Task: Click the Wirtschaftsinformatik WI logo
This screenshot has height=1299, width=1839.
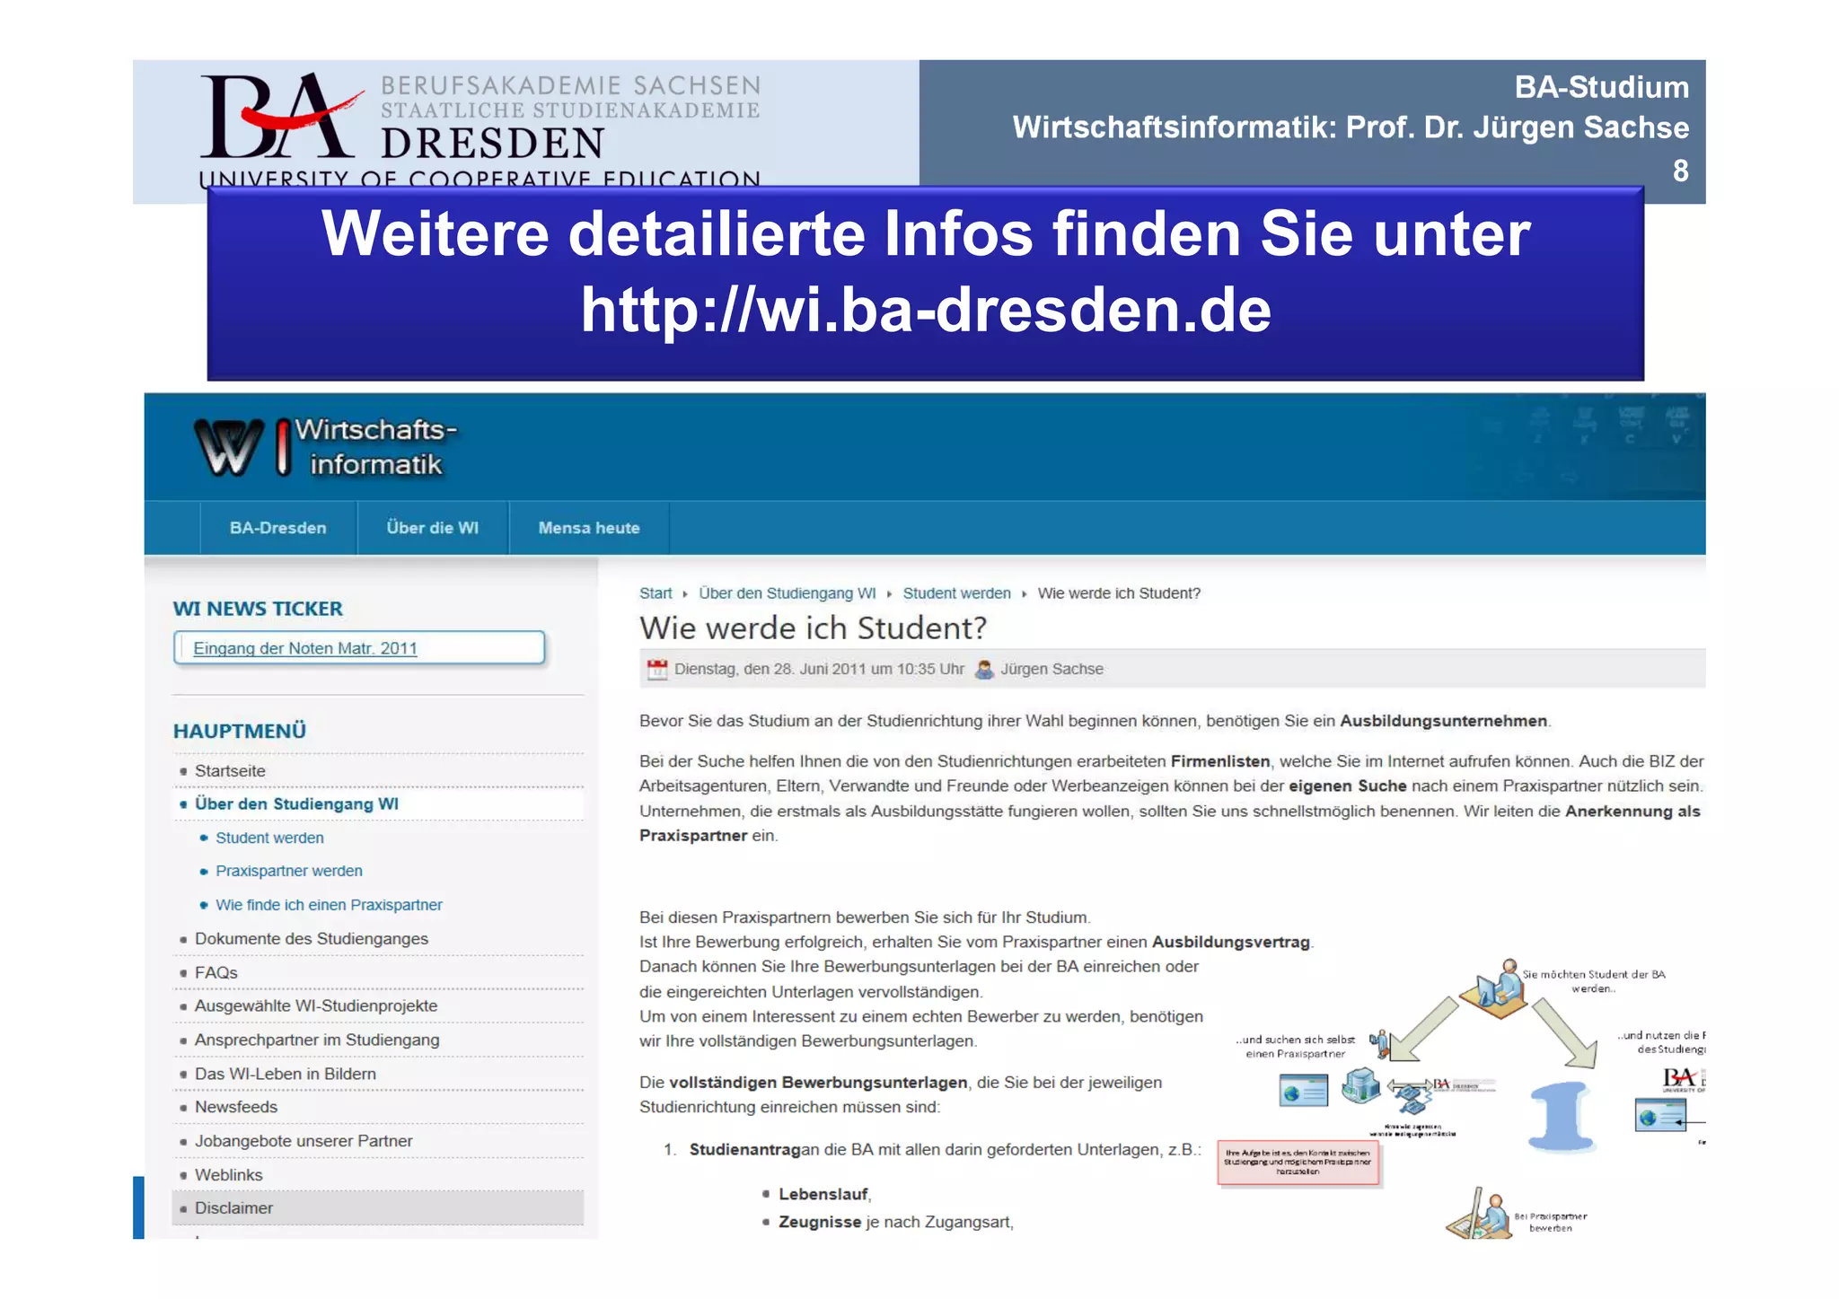Action: click(x=325, y=447)
